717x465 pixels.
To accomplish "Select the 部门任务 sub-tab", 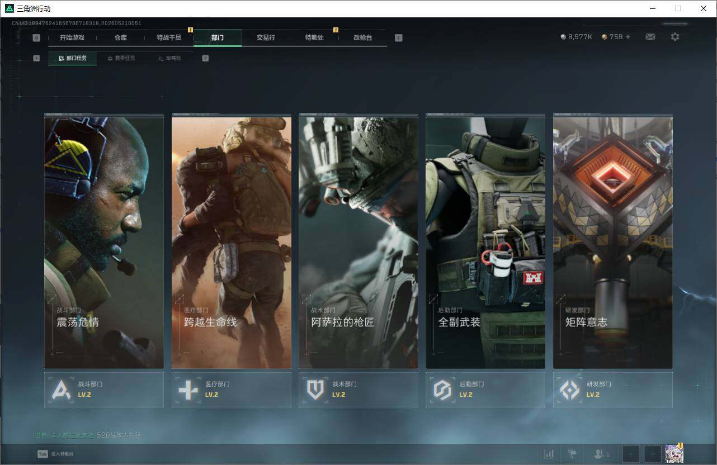I will 73,58.
